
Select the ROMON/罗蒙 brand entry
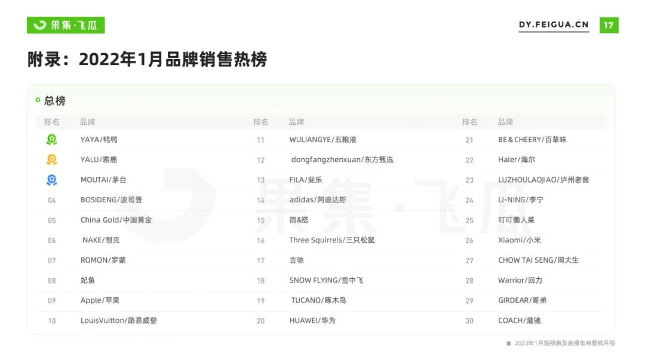pos(103,260)
